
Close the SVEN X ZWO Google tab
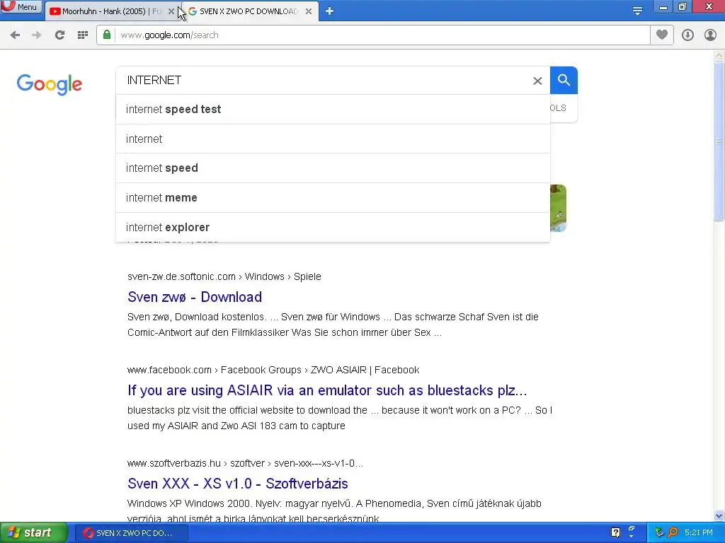pos(309,11)
